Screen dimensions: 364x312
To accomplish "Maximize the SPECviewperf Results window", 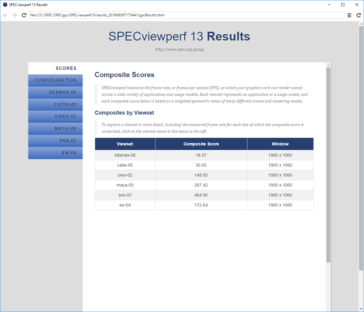I will [x=343, y=5].
